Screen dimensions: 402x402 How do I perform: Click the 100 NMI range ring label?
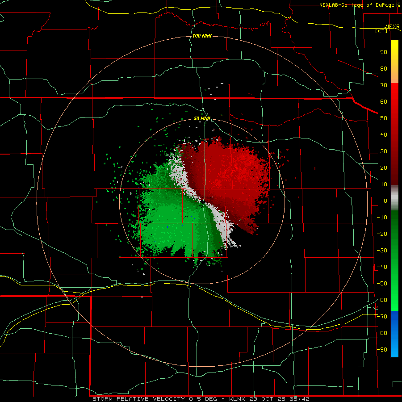tap(202, 36)
